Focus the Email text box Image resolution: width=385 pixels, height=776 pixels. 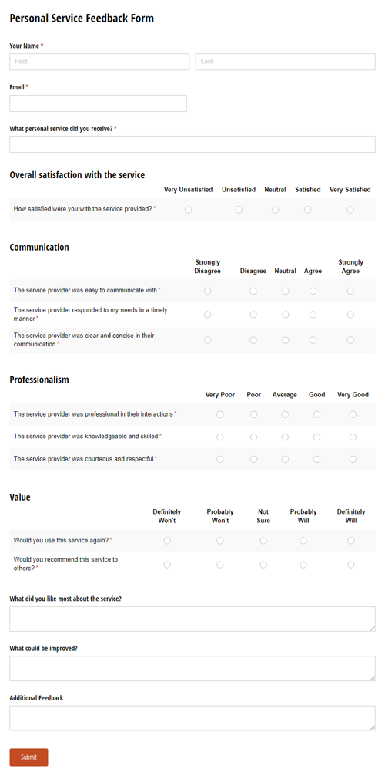click(x=98, y=103)
